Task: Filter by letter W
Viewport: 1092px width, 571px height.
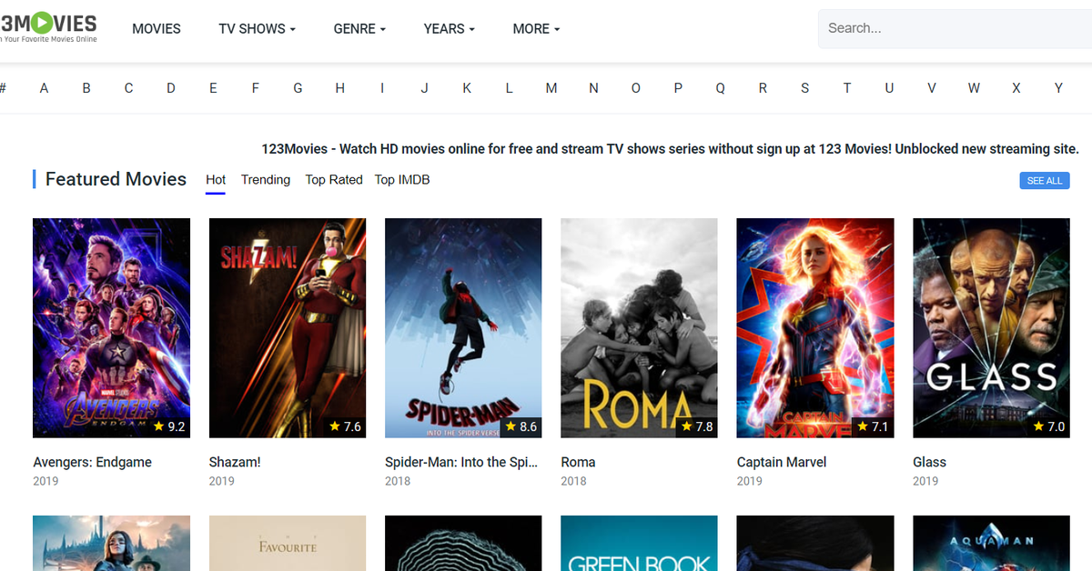Action: pos(974,88)
